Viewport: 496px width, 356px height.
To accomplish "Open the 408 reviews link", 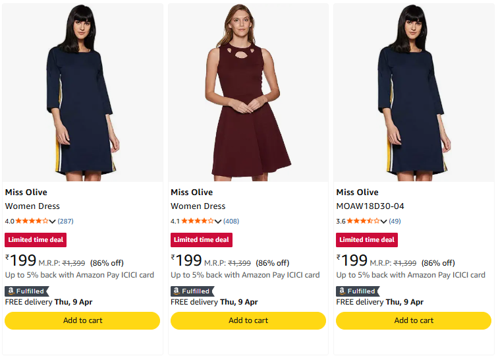I will [x=231, y=221].
